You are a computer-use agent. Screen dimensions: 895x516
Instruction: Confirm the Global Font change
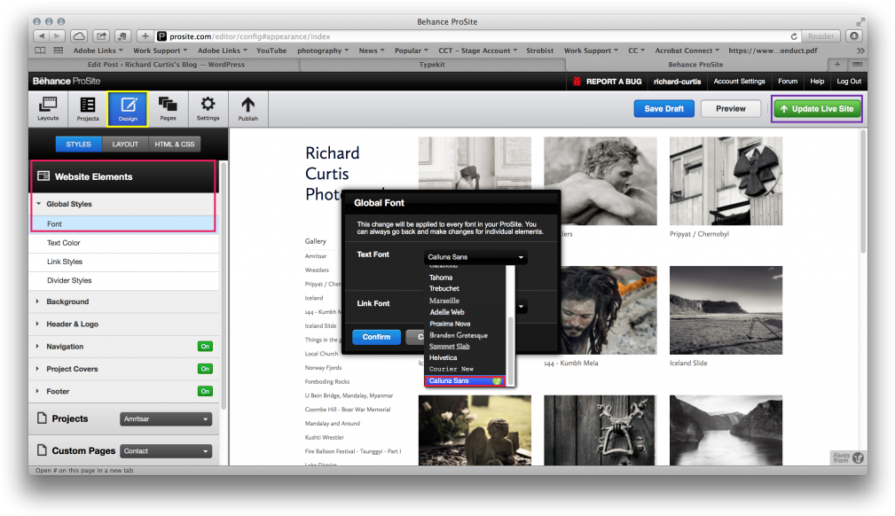(x=377, y=337)
